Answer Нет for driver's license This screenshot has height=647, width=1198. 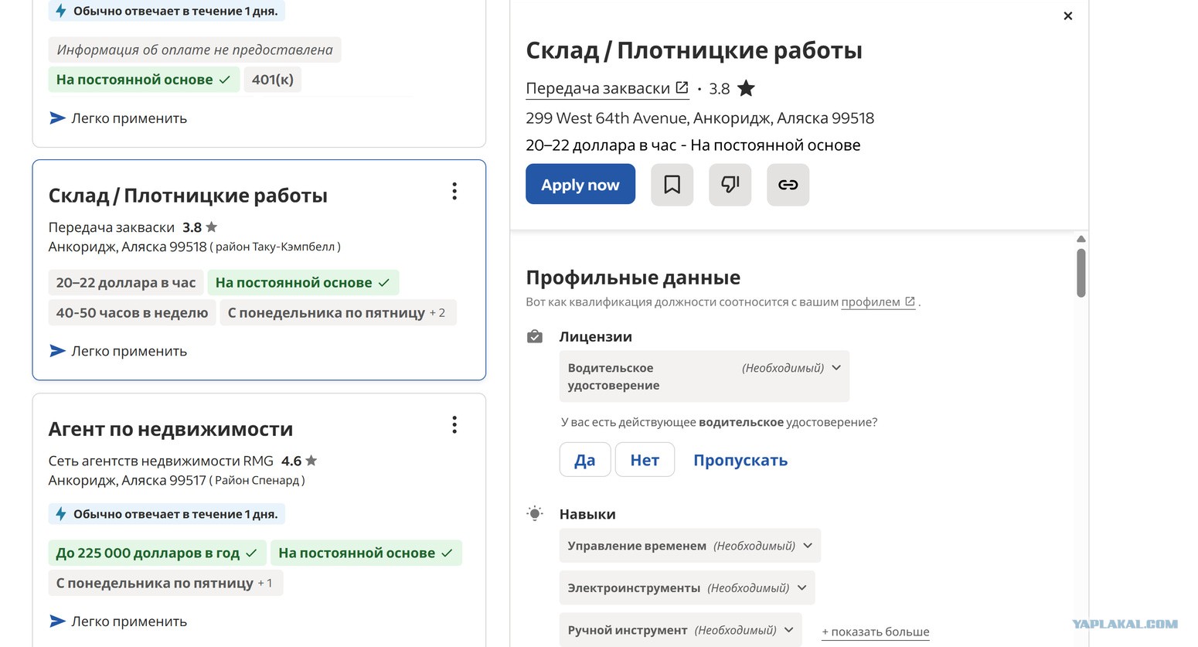click(645, 460)
